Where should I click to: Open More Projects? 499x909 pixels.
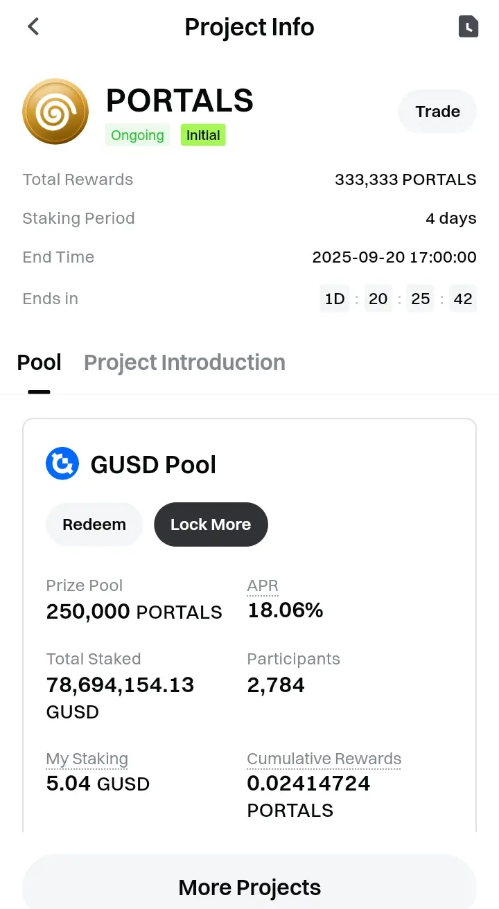pos(249,887)
